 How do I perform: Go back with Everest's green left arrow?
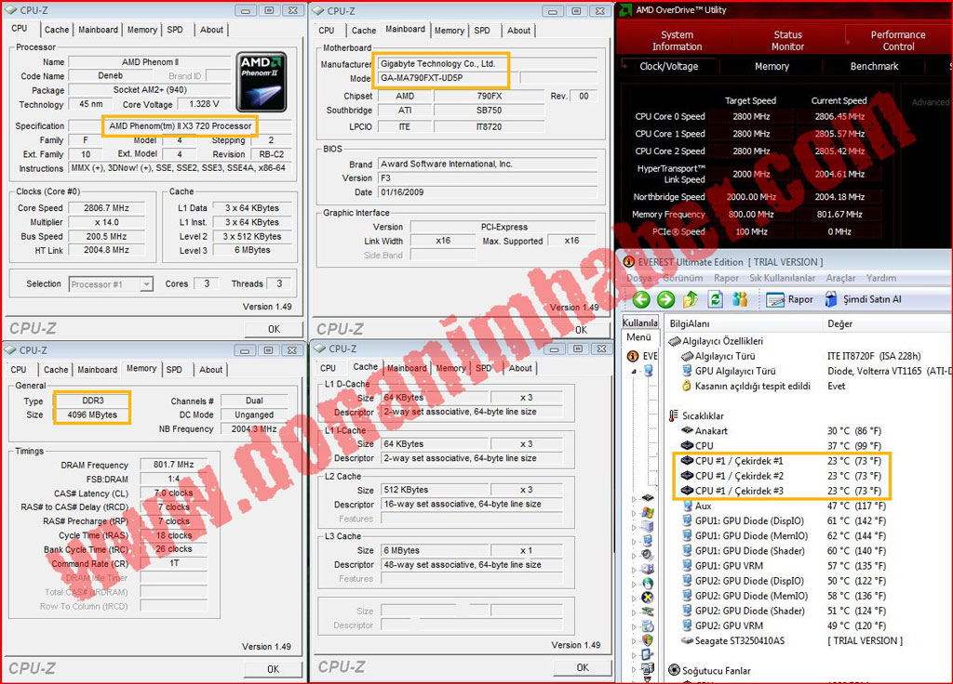pos(641,299)
